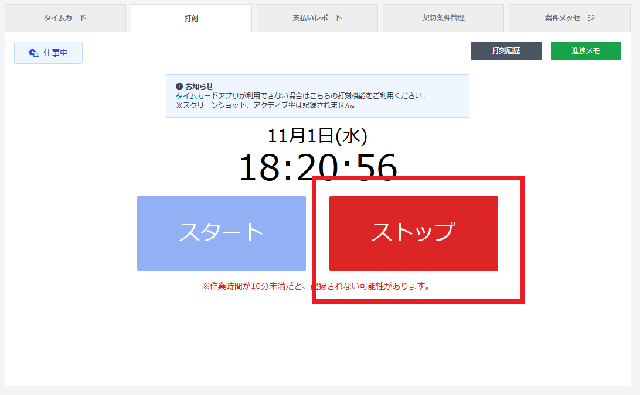
Task: Open 打刻履歴 punch history
Action: (x=506, y=51)
